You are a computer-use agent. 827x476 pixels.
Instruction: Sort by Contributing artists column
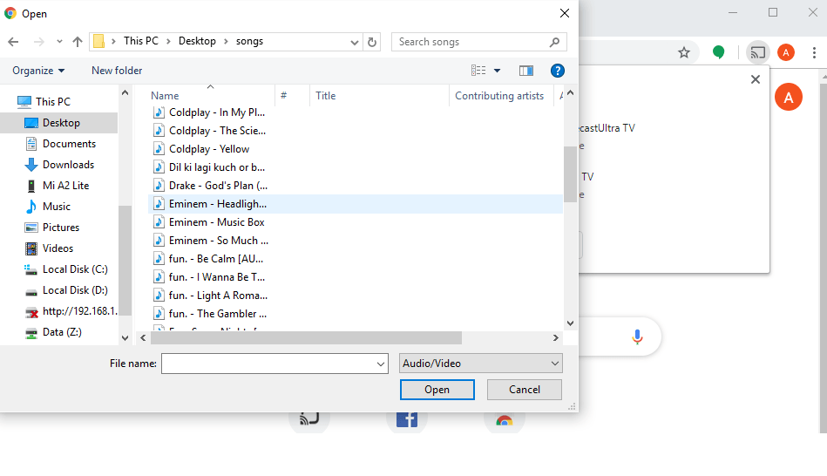click(x=499, y=96)
